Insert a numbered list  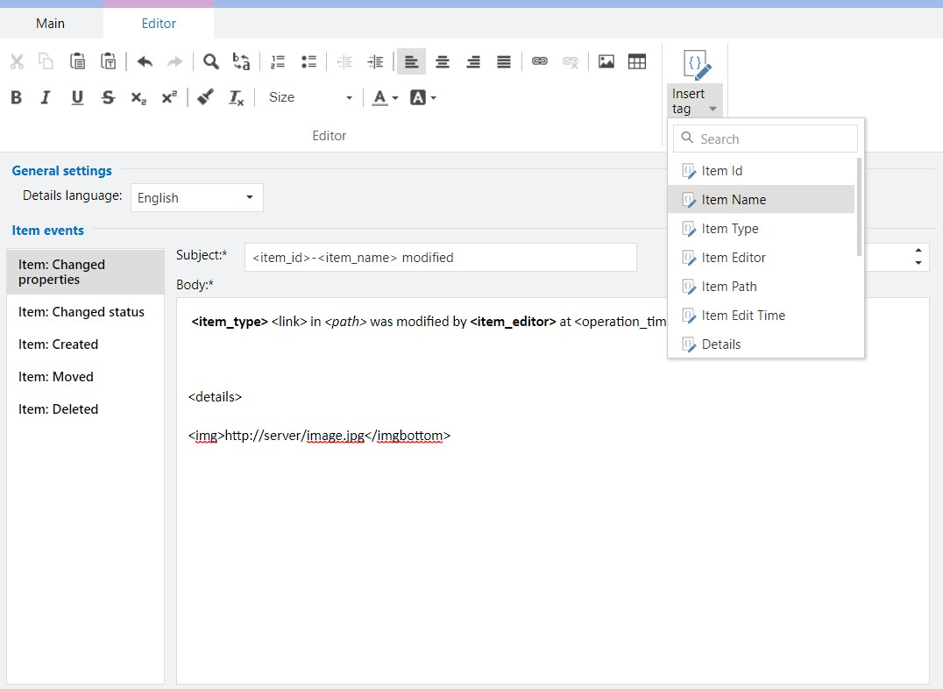click(278, 61)
